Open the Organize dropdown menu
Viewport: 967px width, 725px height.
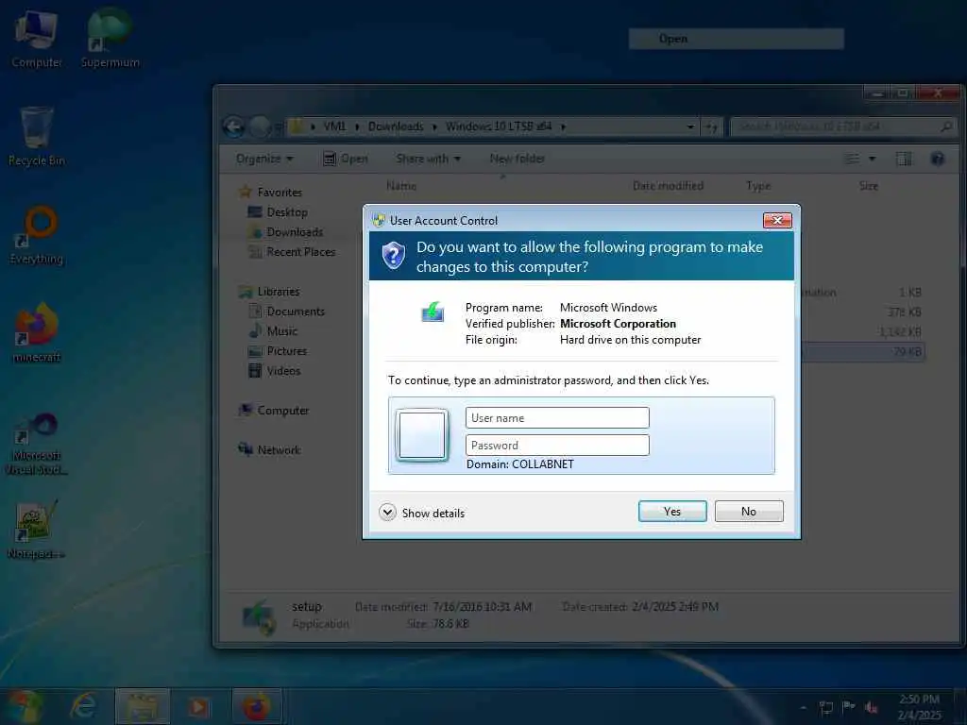coord(264,159)
